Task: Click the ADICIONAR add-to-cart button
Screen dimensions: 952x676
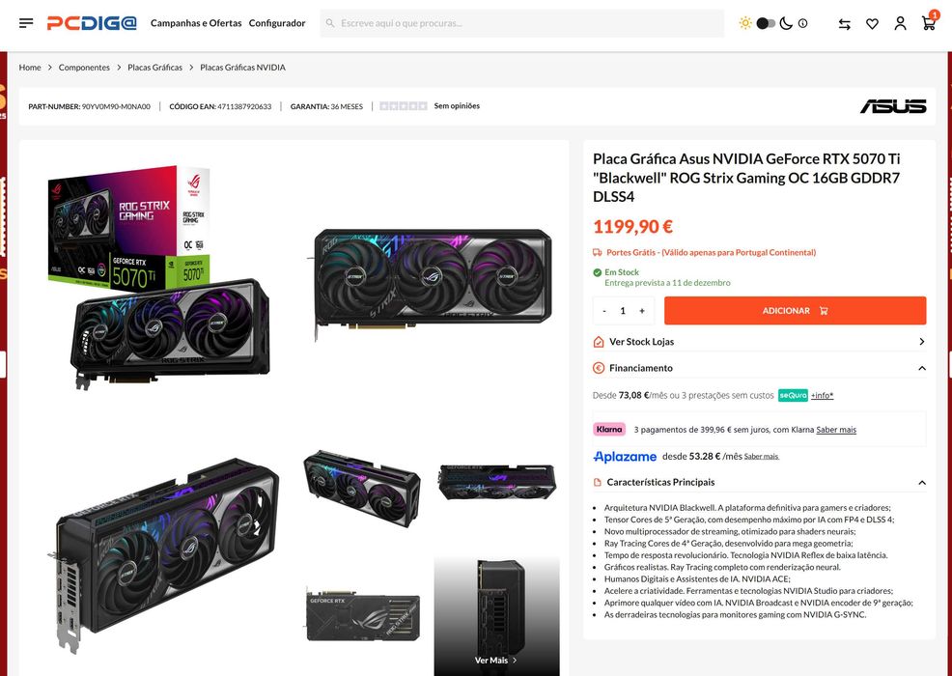Action: (795, 311)
